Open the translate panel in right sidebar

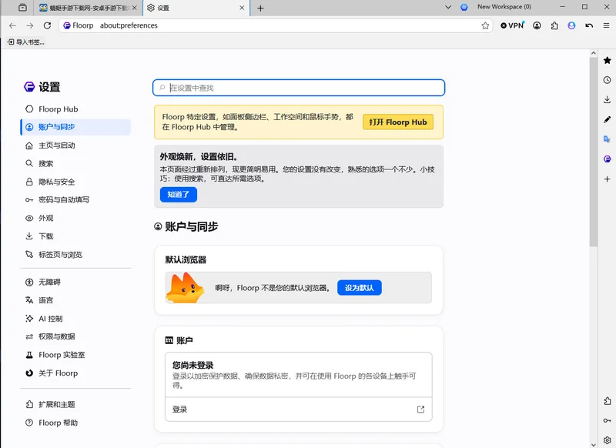pyautogui.click(x=608, y=139)
